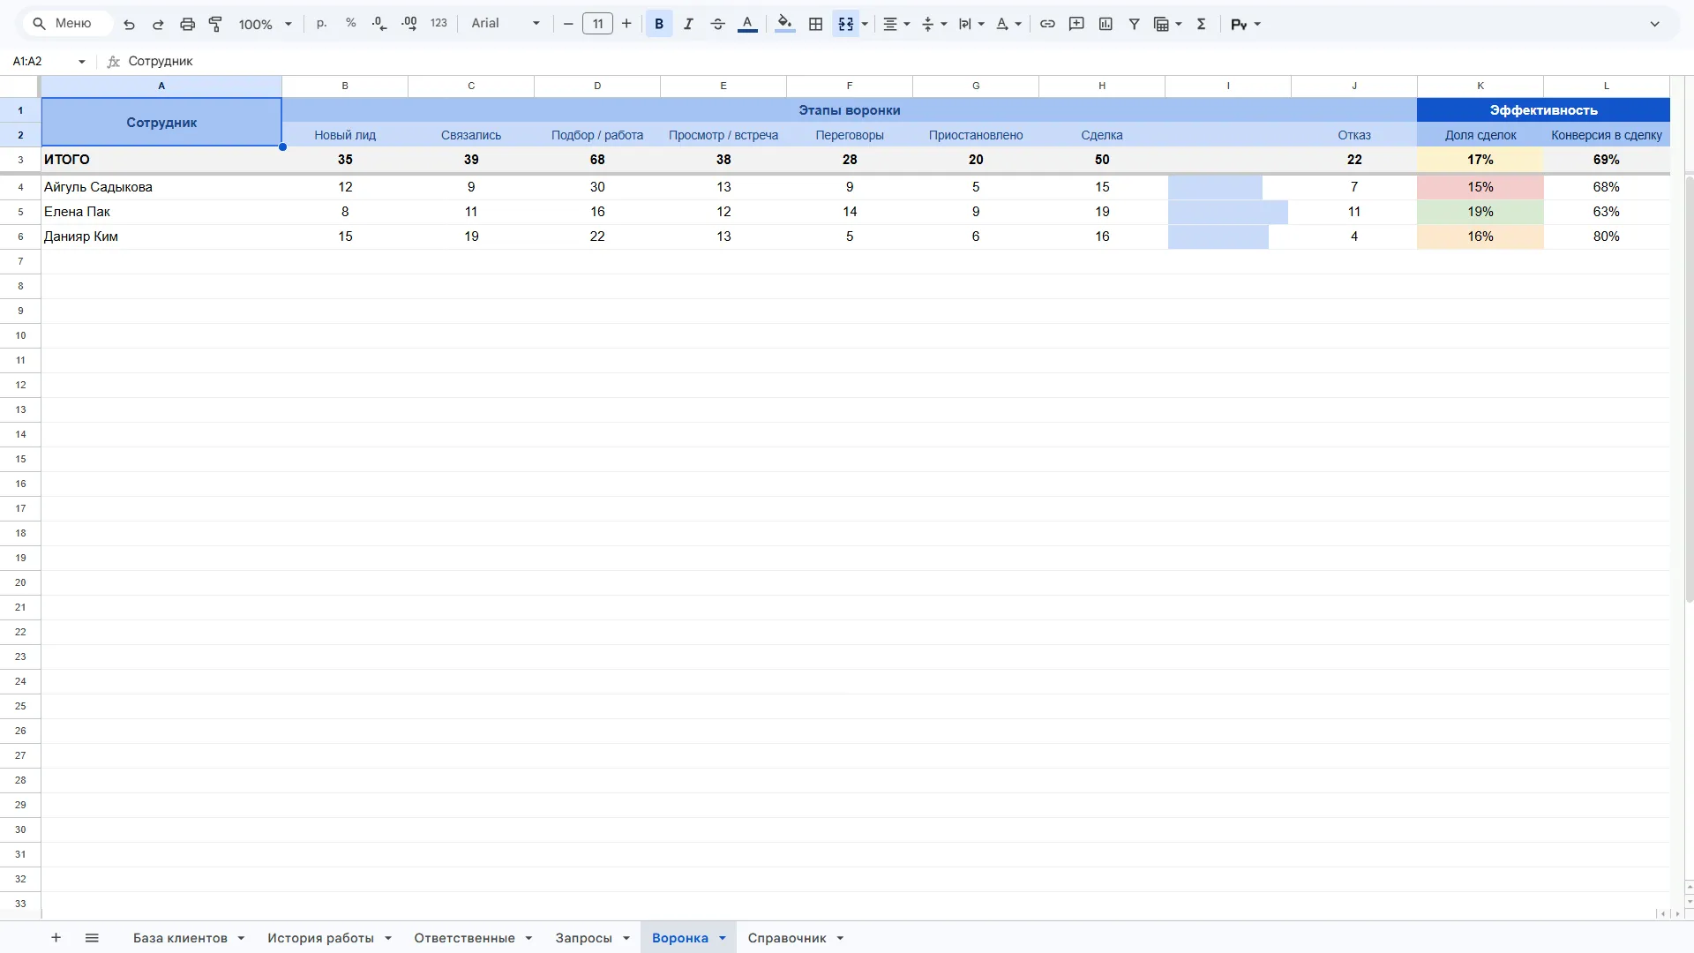The height and width of the screenshot is (953, 1694).
Task: Insert a link
Action: point(1047,24)
